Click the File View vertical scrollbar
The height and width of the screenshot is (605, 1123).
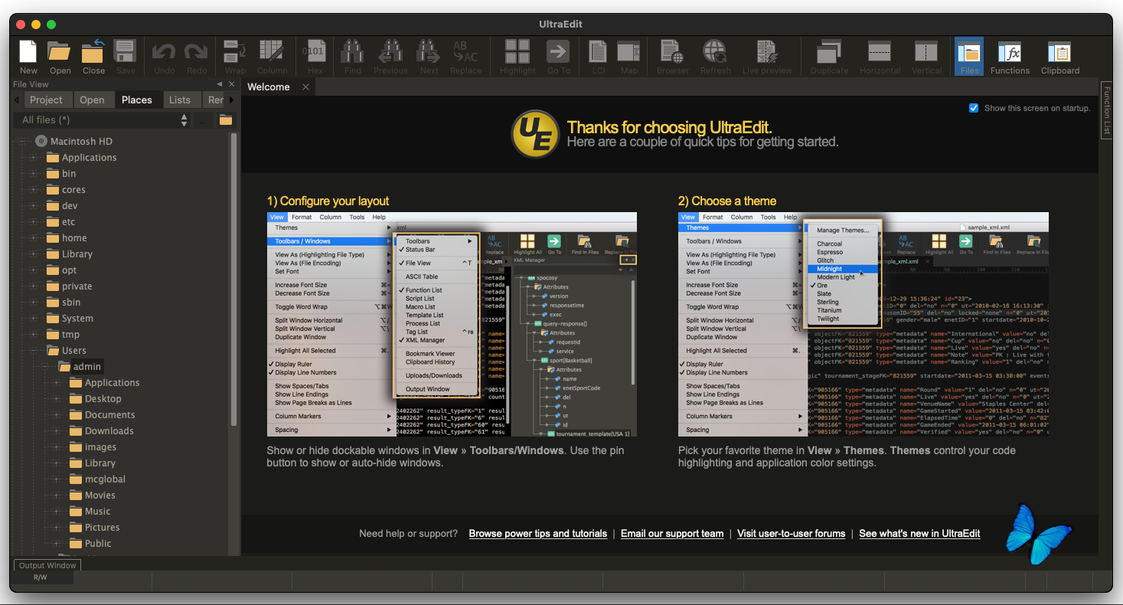point(234,281)
